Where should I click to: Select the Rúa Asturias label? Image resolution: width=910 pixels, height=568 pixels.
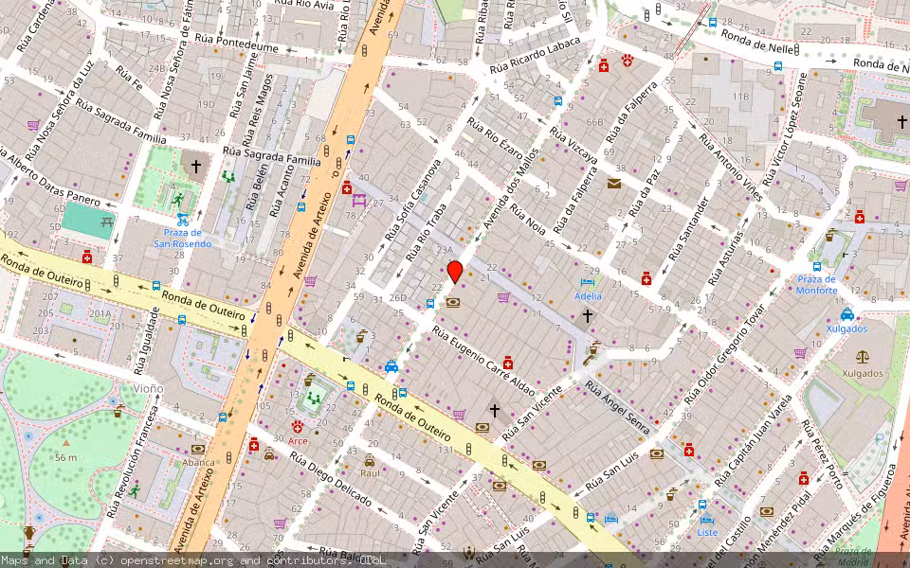[x=725, y=258]
